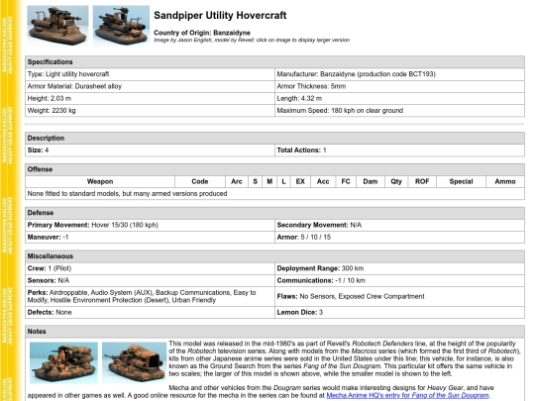The width and height of the screenshot is (535, 401).
Task: Click the Flaws: No Sensors cell
Action: click(x=399, y=296)
